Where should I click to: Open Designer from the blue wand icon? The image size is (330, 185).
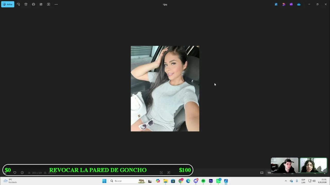tap(276, 4)
